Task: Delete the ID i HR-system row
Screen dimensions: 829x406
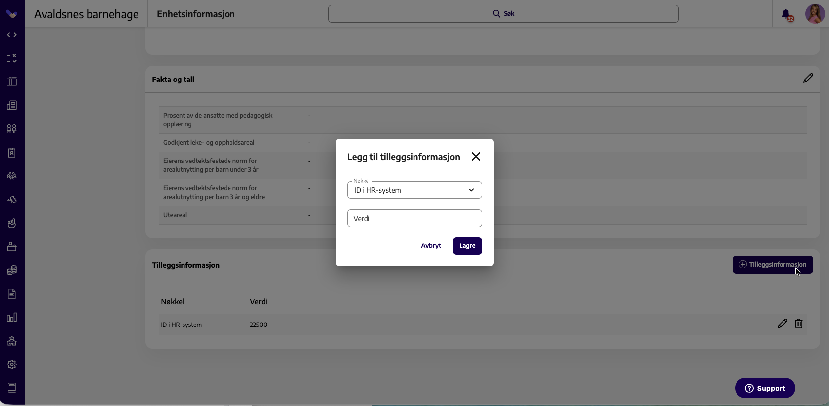Action: pos(798,324)
